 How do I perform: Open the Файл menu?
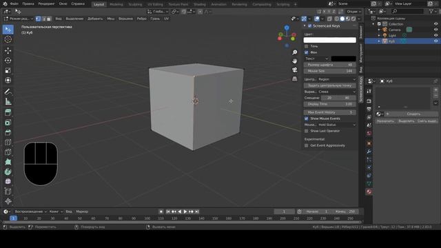(x=14, y=4)
